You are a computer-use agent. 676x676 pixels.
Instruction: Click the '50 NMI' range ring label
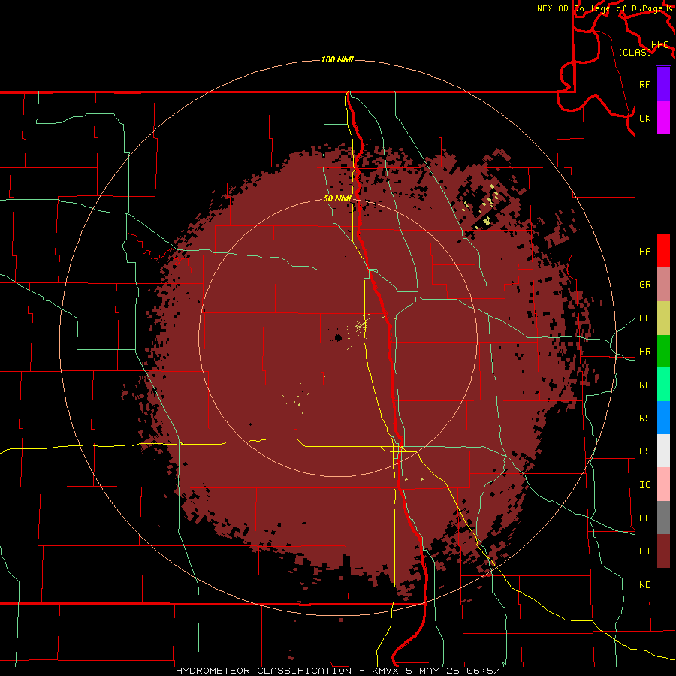(x=337, y=198)
